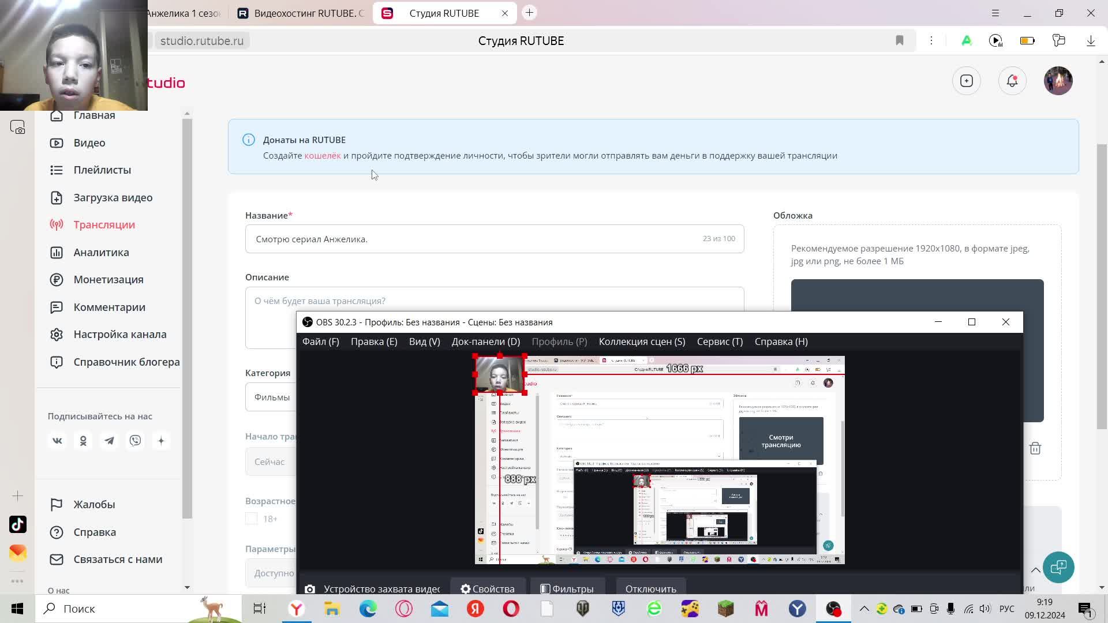Enable the 18+ age restriction checkbox

pos(251,519)
